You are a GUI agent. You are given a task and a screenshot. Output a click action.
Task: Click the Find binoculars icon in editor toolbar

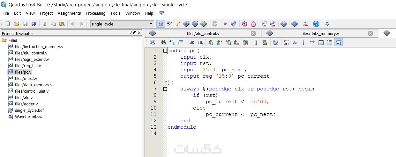pyautogui.click(x=163, y=42)
